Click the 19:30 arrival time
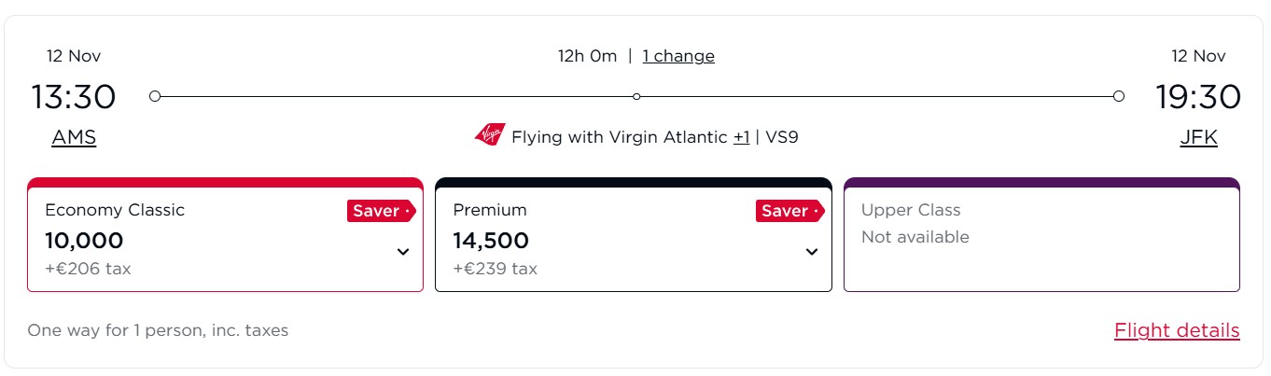 point(1198,97)
